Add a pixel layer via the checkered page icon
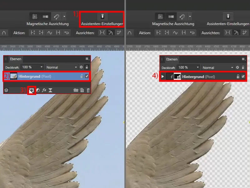This screenshot has width=250, height=188. pyautogui.click(x=82, y=90)
